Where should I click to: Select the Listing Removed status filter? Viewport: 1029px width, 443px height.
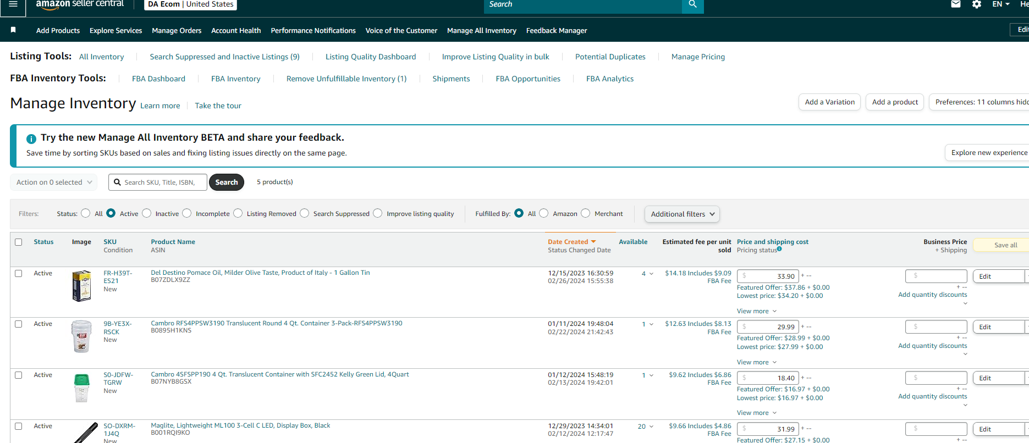238,213
